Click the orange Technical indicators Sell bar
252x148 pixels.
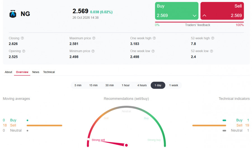click(x=209, y=126)
